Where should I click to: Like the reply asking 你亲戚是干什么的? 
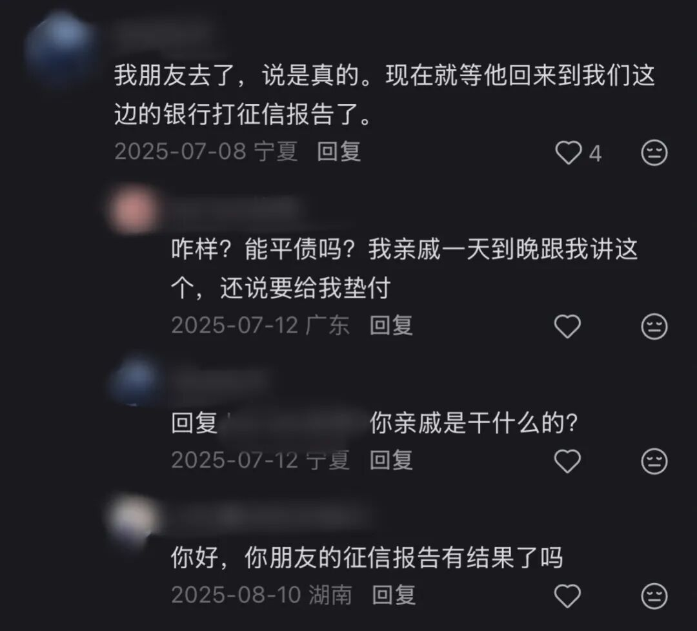coord(568,461)
